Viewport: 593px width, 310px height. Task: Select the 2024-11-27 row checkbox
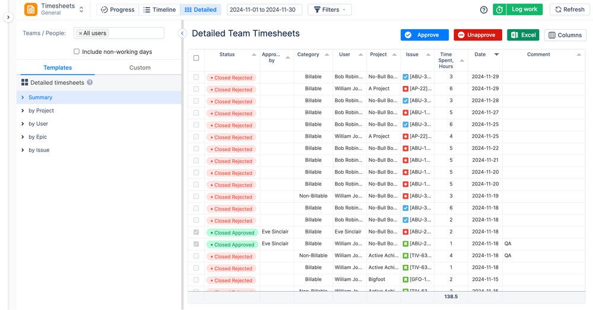196,113
